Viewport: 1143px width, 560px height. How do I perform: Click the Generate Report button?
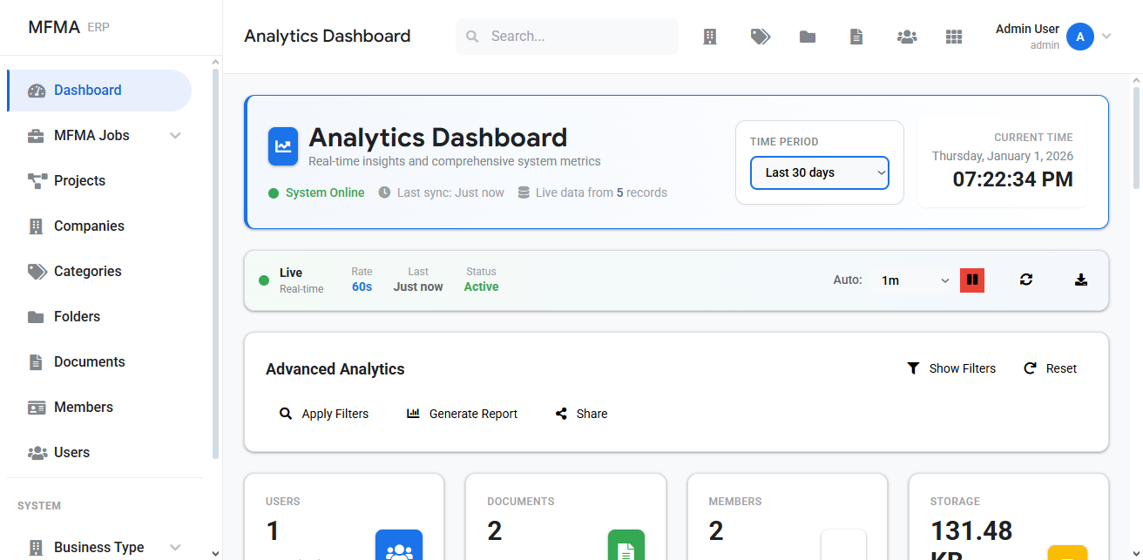tap(463, 414)
